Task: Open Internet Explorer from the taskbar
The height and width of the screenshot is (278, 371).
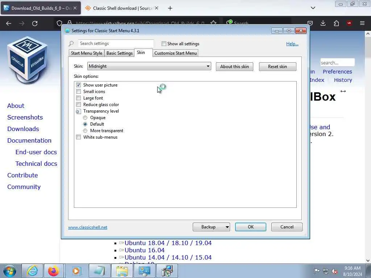Action: point(32,271)
